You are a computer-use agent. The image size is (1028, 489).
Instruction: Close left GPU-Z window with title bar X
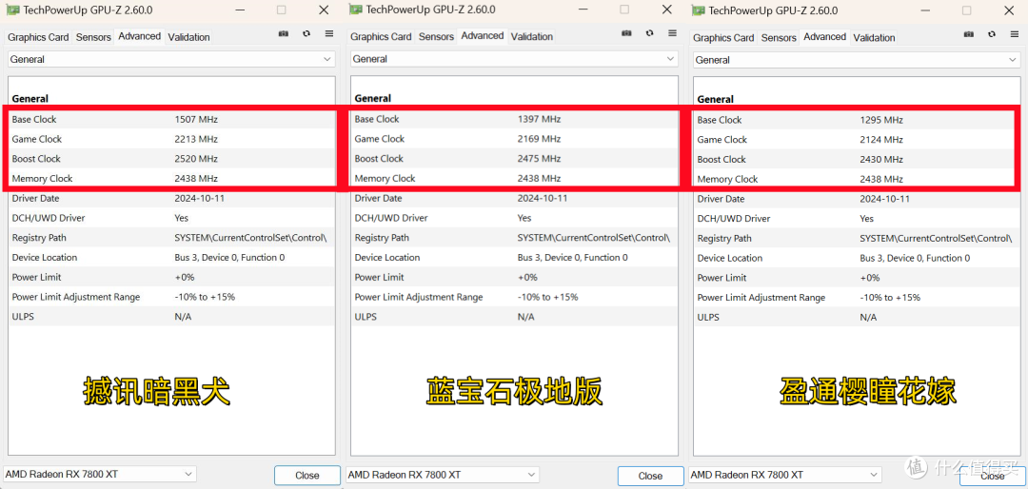coord(324,10)
